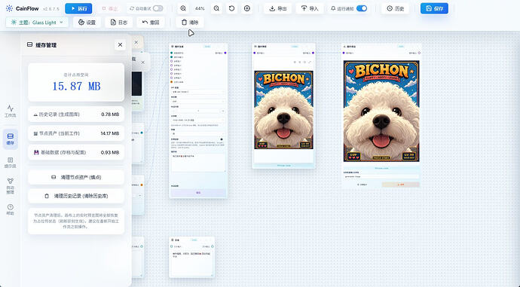Viewport: 520px width, 287px height.
Task: Close the 缓存管理 cache management panel
Action: click(120, 44)
